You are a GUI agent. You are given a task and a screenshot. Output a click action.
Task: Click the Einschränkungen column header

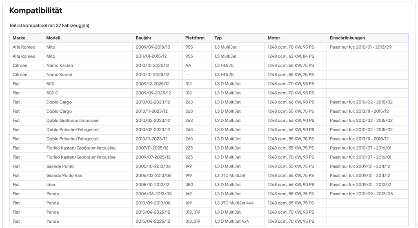click(347, 38)
